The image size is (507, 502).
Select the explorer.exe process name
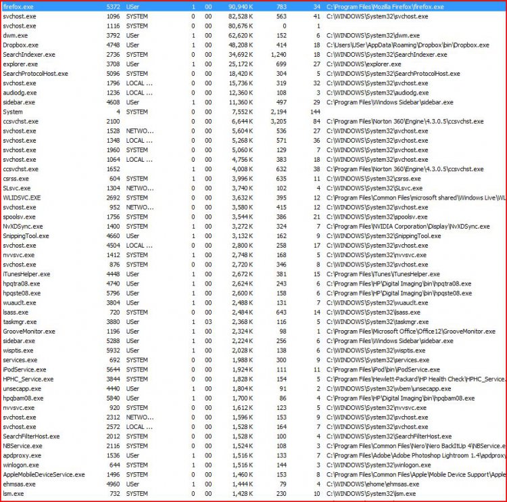click(x=20, y=64)
